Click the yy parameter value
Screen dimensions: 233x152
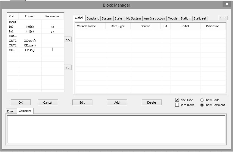[x=53, y=31]
